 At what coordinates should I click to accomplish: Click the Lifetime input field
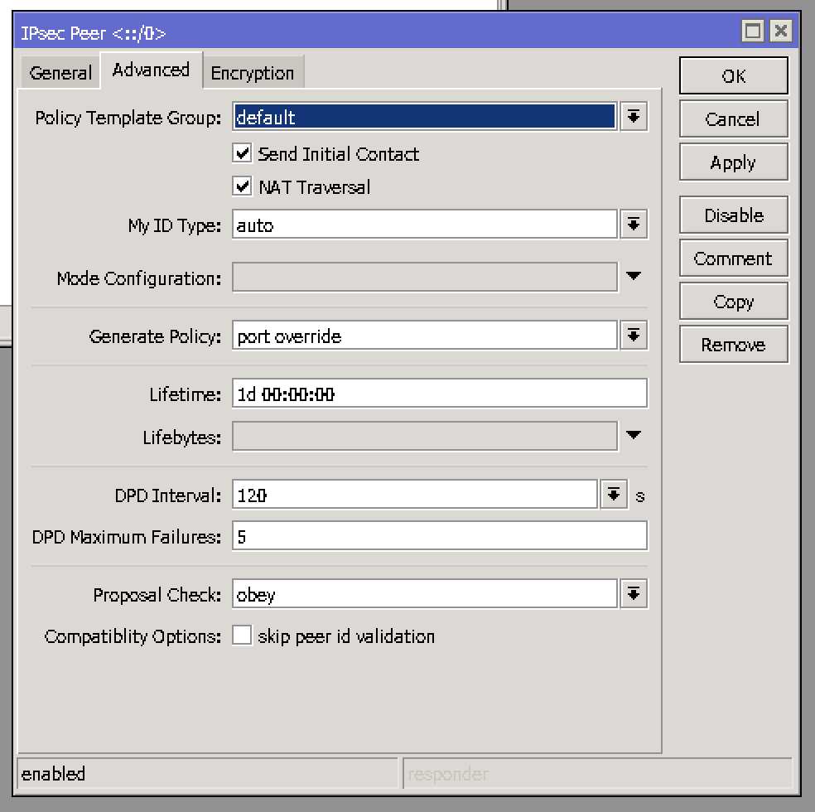[440, 394]
